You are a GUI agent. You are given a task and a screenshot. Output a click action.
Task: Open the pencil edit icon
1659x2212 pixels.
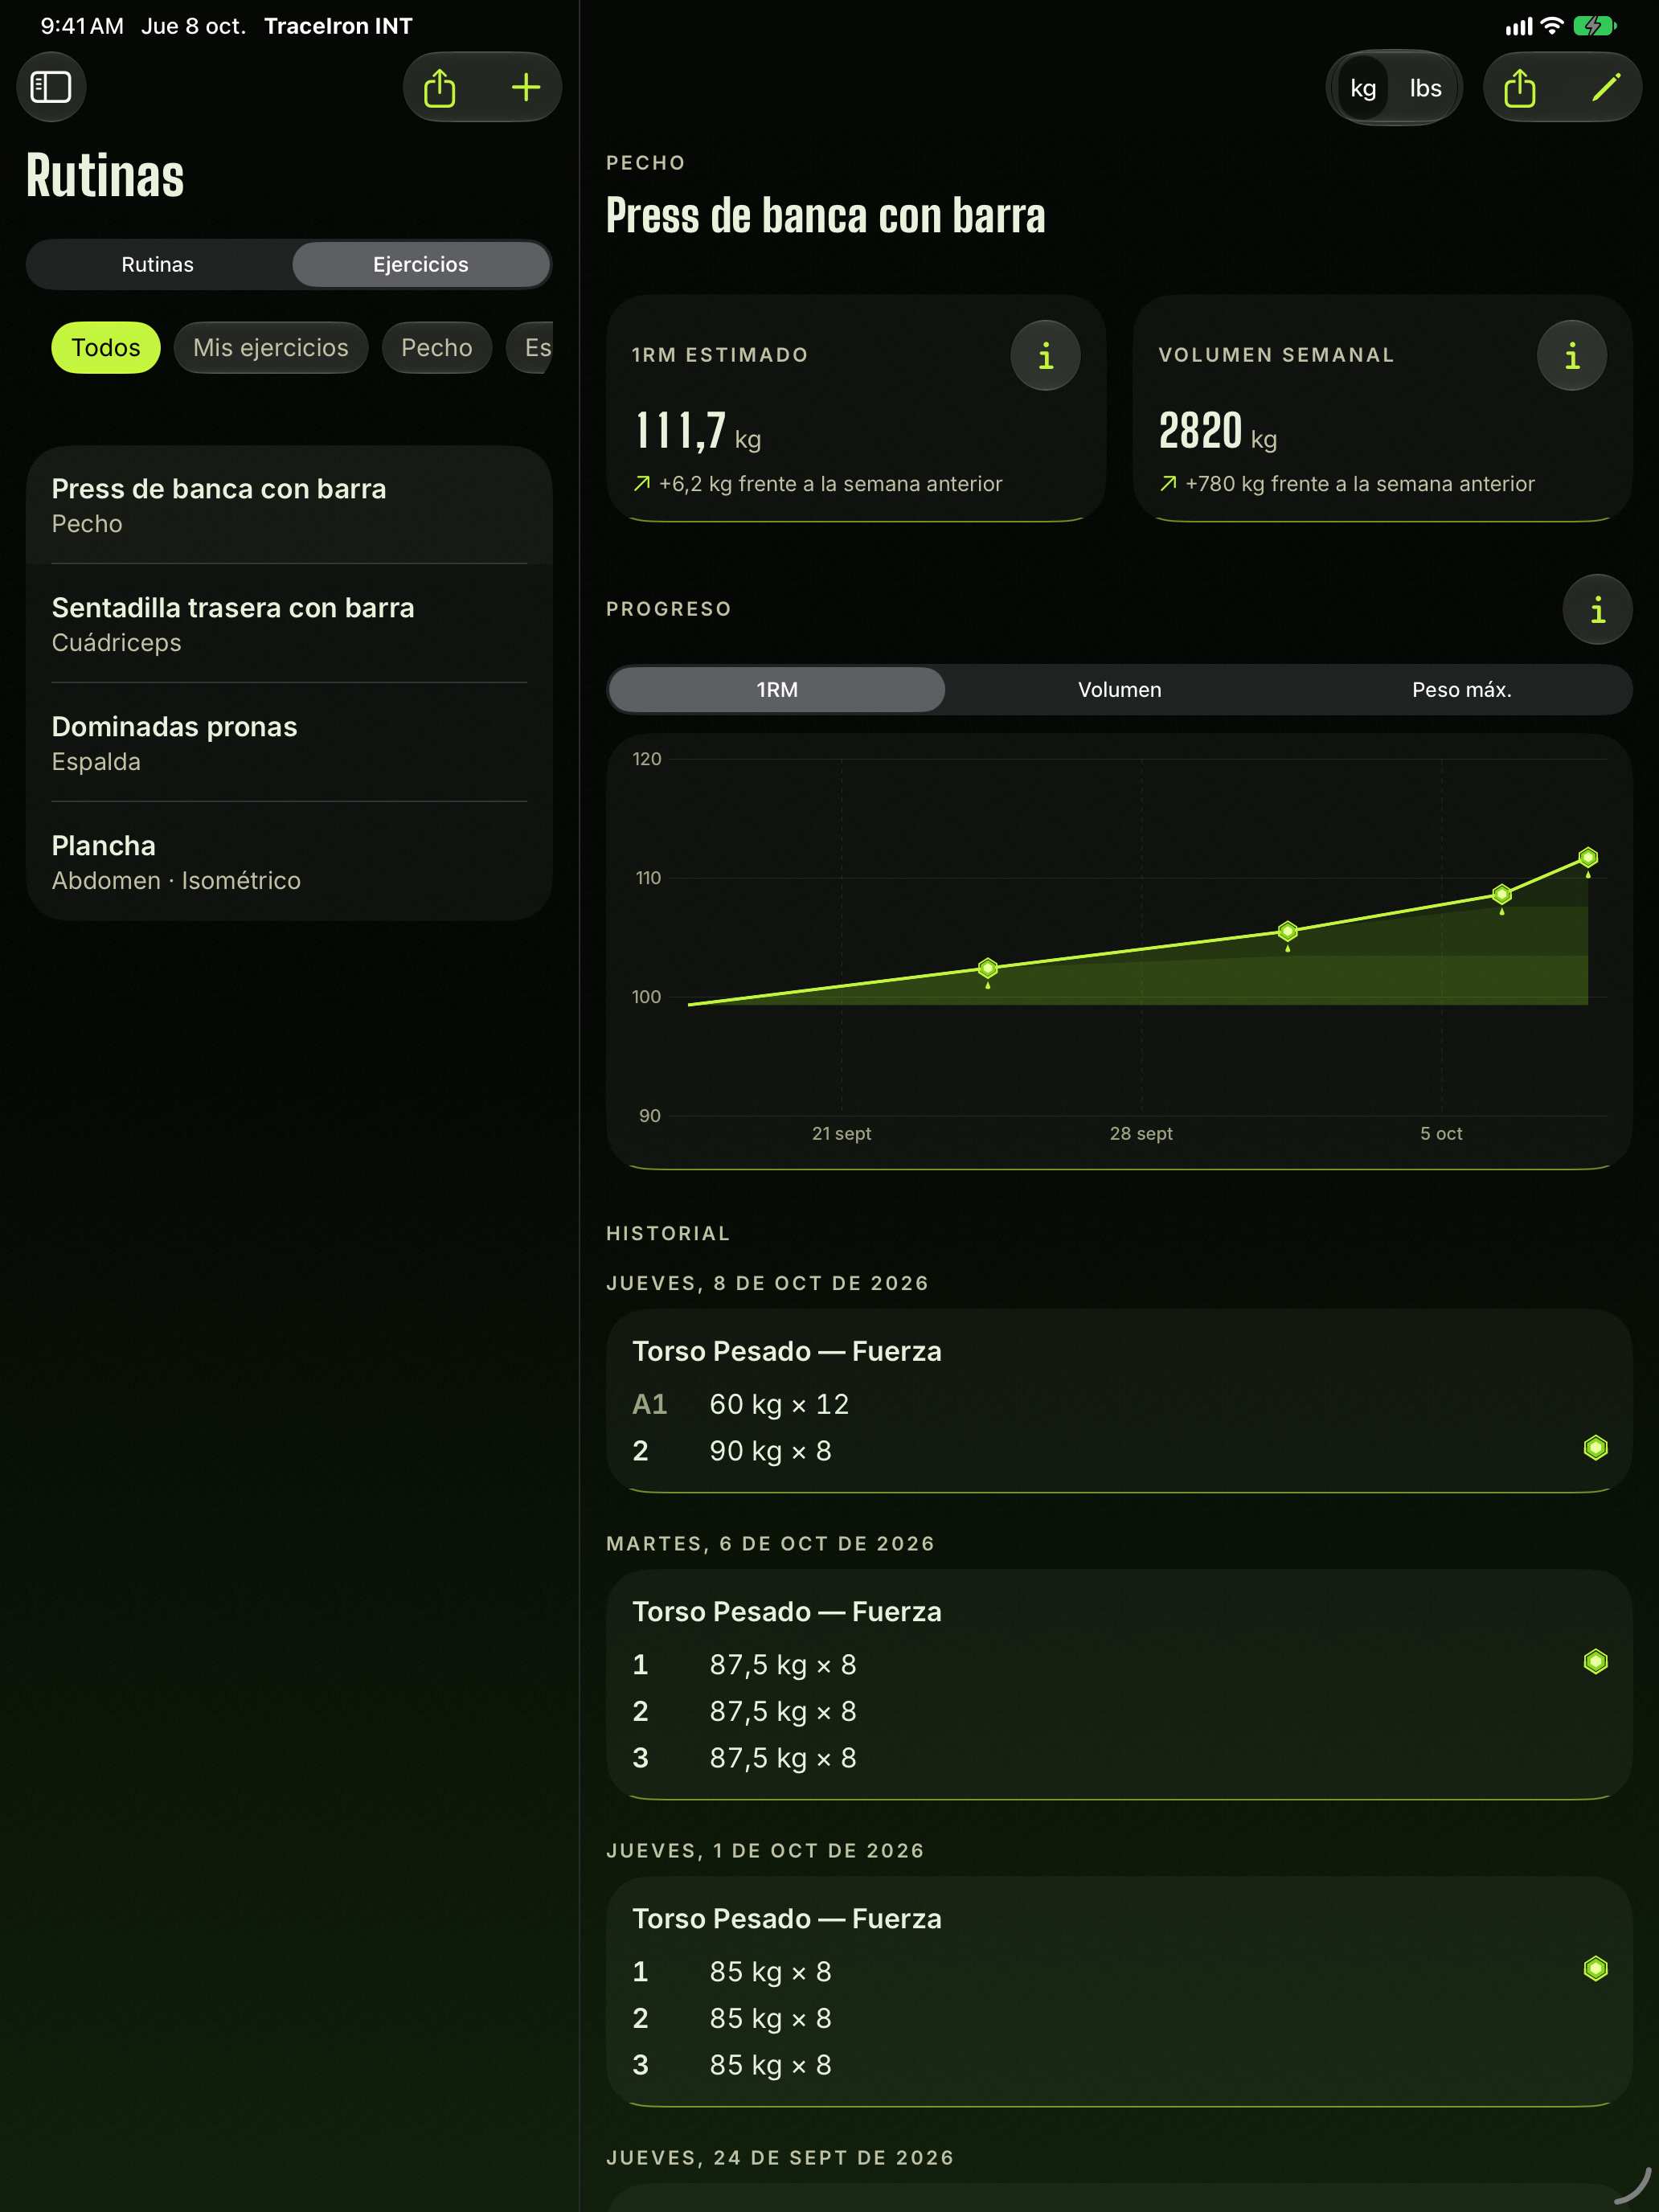coord(1605,88)
